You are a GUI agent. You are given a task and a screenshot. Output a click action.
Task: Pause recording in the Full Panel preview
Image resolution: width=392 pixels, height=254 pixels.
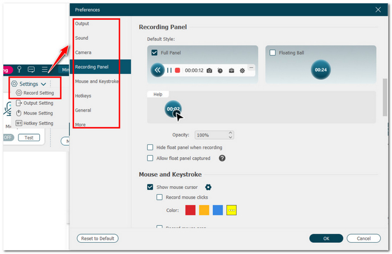pos(169,71)
